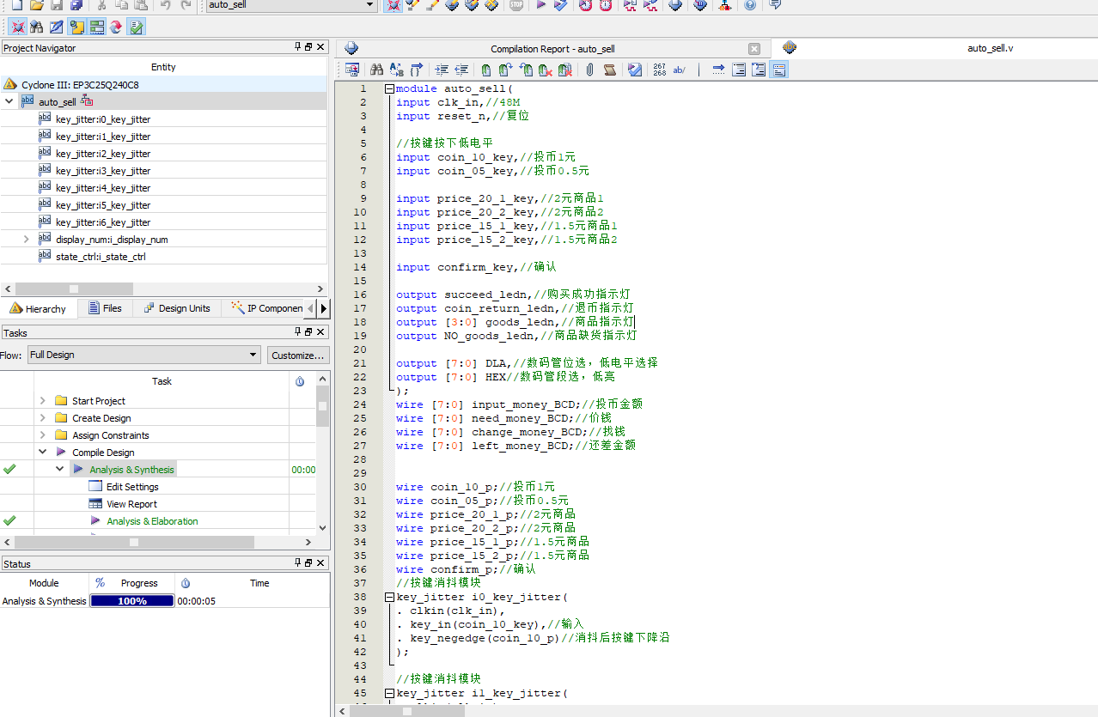Start compilation with the purple play icon
This screenshot has height=717, width=1098.
coord(540,5)
